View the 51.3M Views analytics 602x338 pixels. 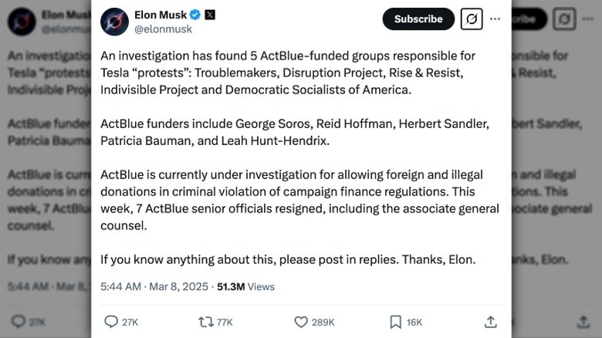[x=245, y=286]
